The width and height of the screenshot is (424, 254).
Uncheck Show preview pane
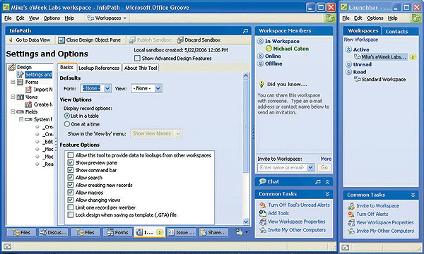coord(71,163)
